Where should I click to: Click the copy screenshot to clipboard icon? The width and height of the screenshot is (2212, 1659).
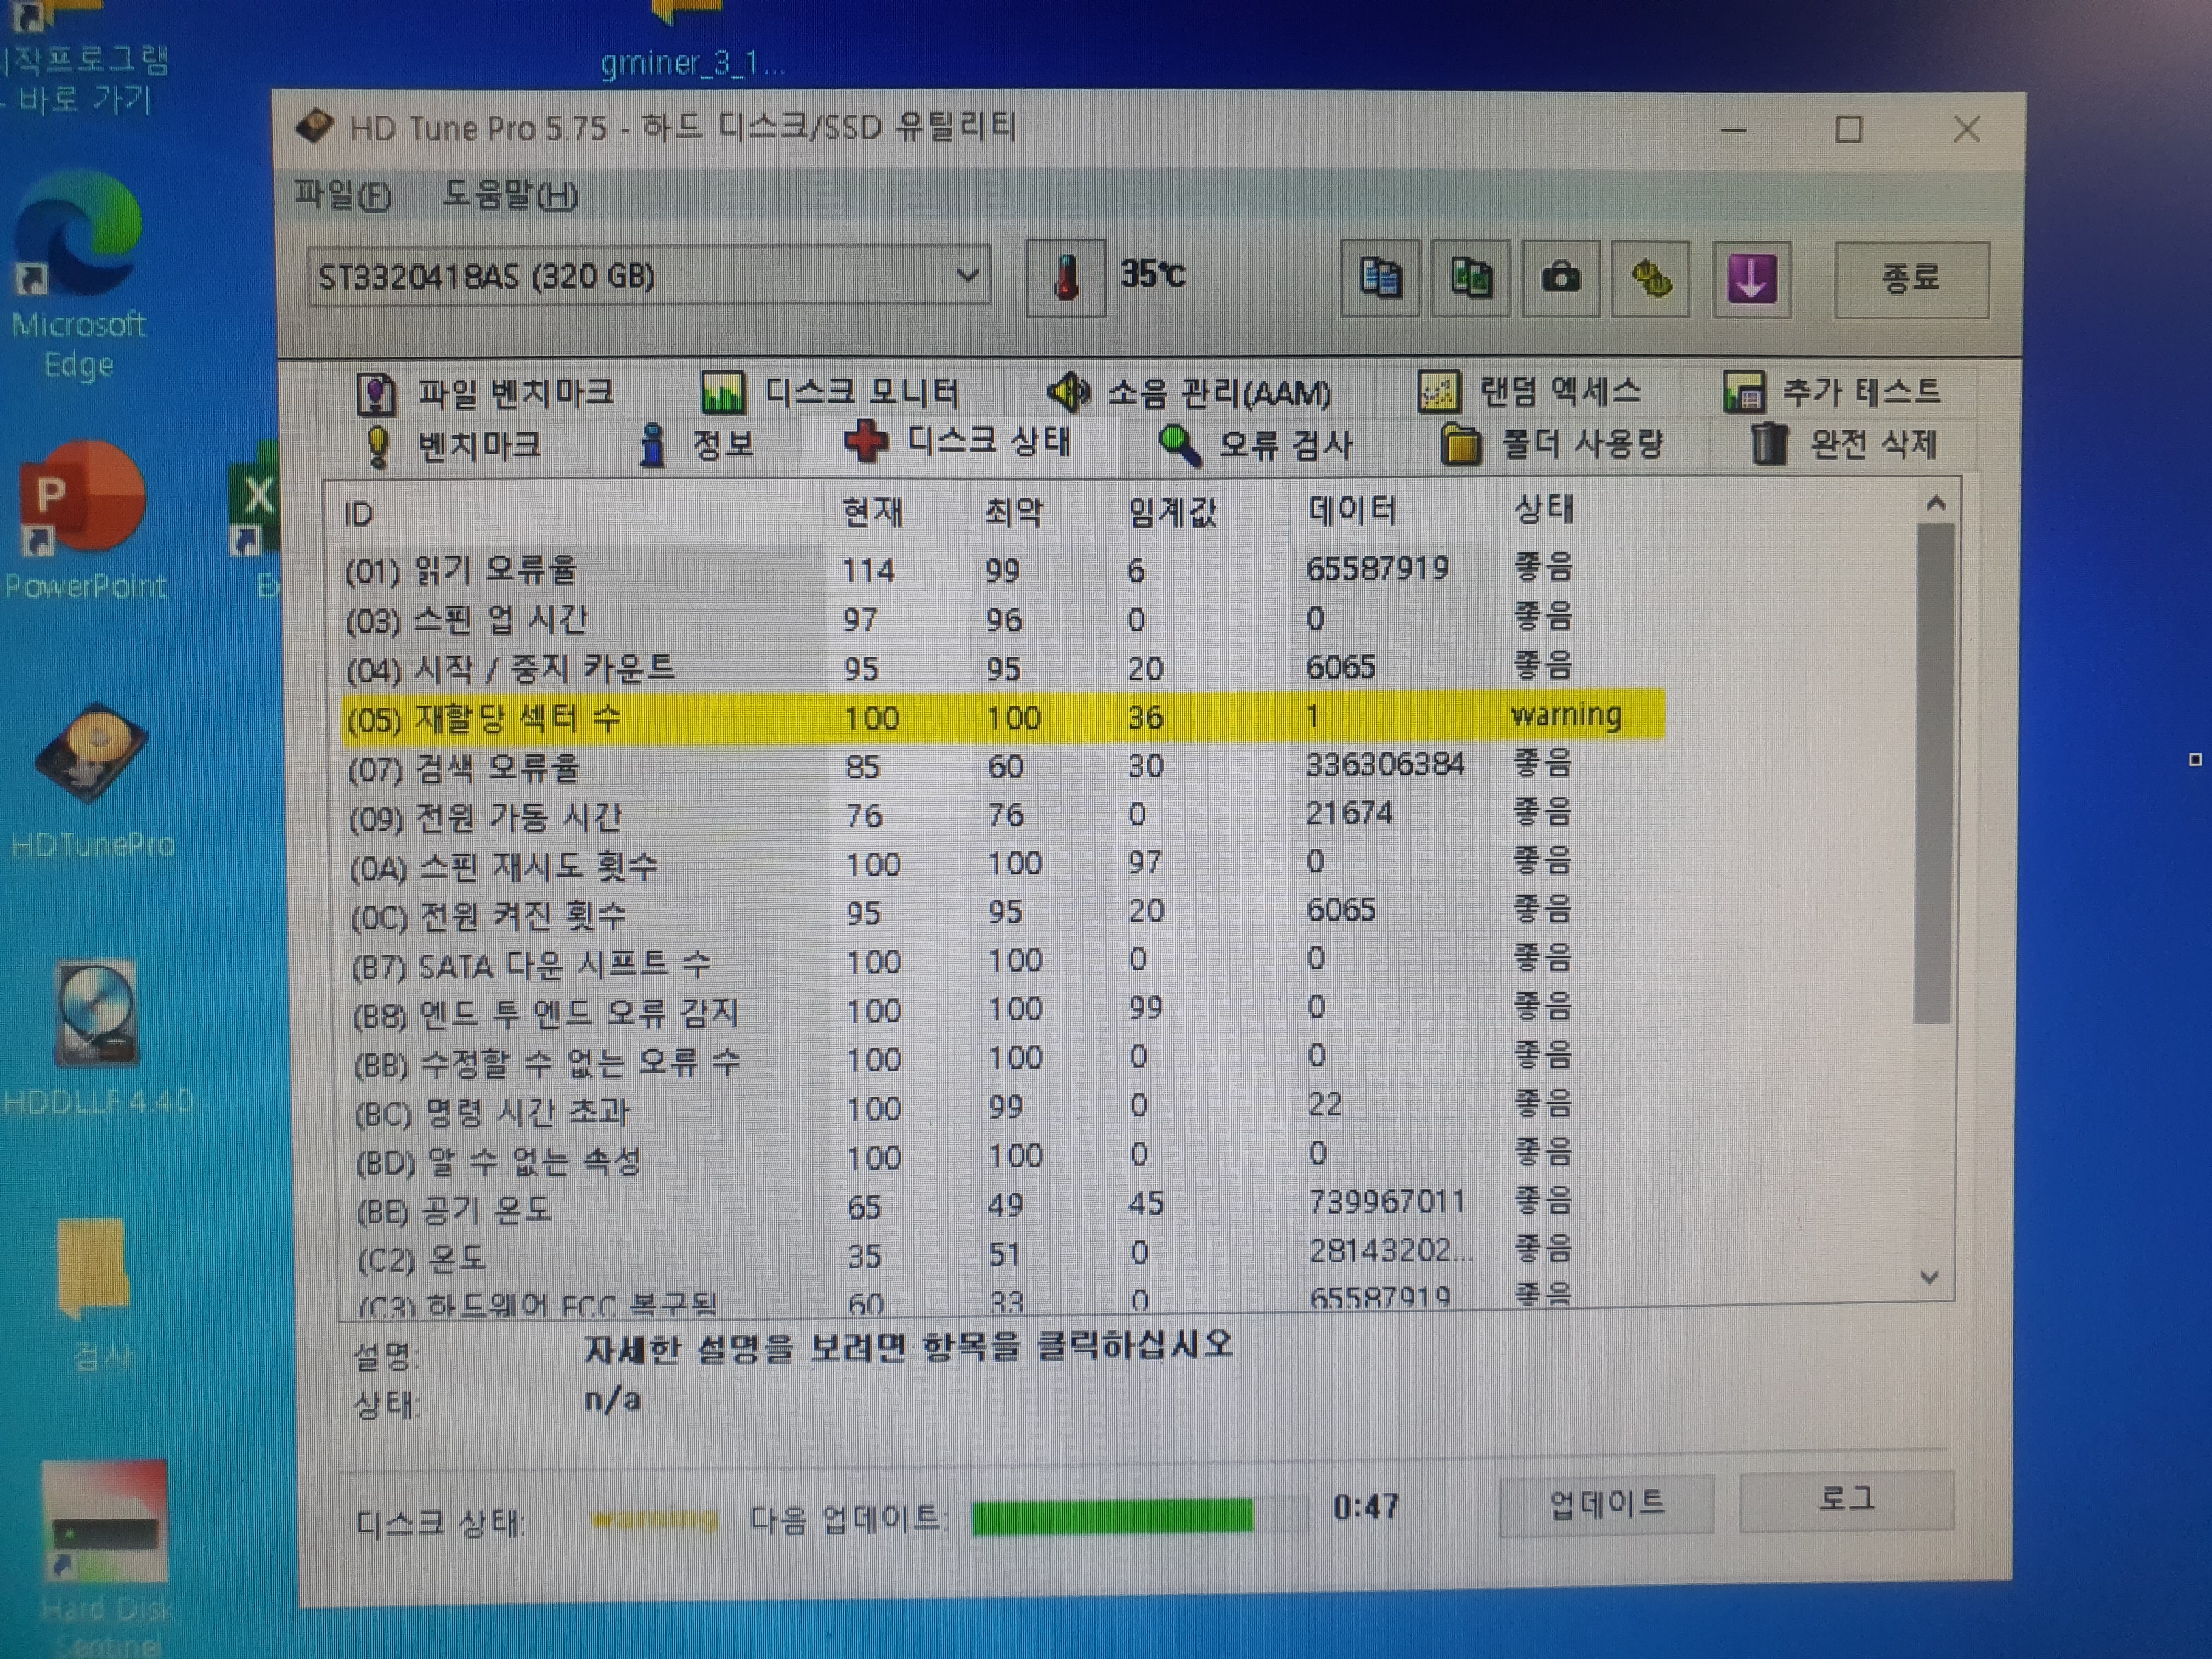(x=1470, y=278)
